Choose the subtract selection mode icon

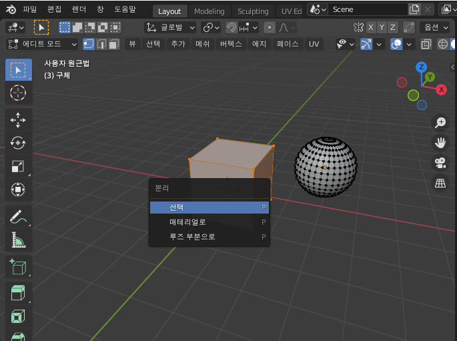(x=90, y=27)
